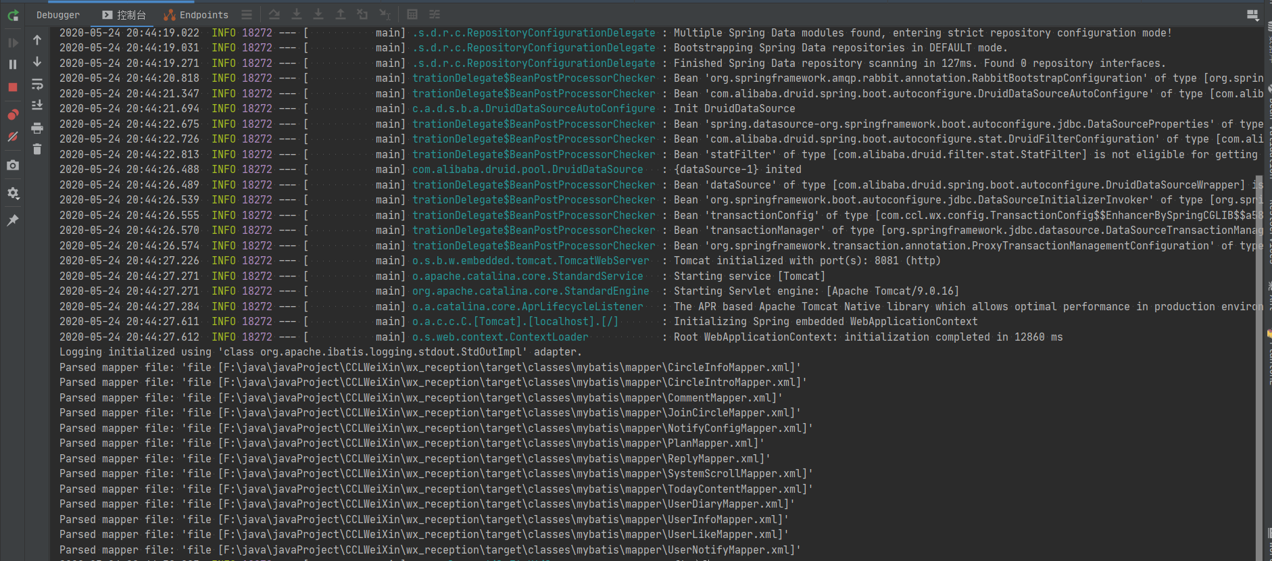1272x561 pixels.
Task: Take a thread dump with camera icon
Action: pos(13,165)
